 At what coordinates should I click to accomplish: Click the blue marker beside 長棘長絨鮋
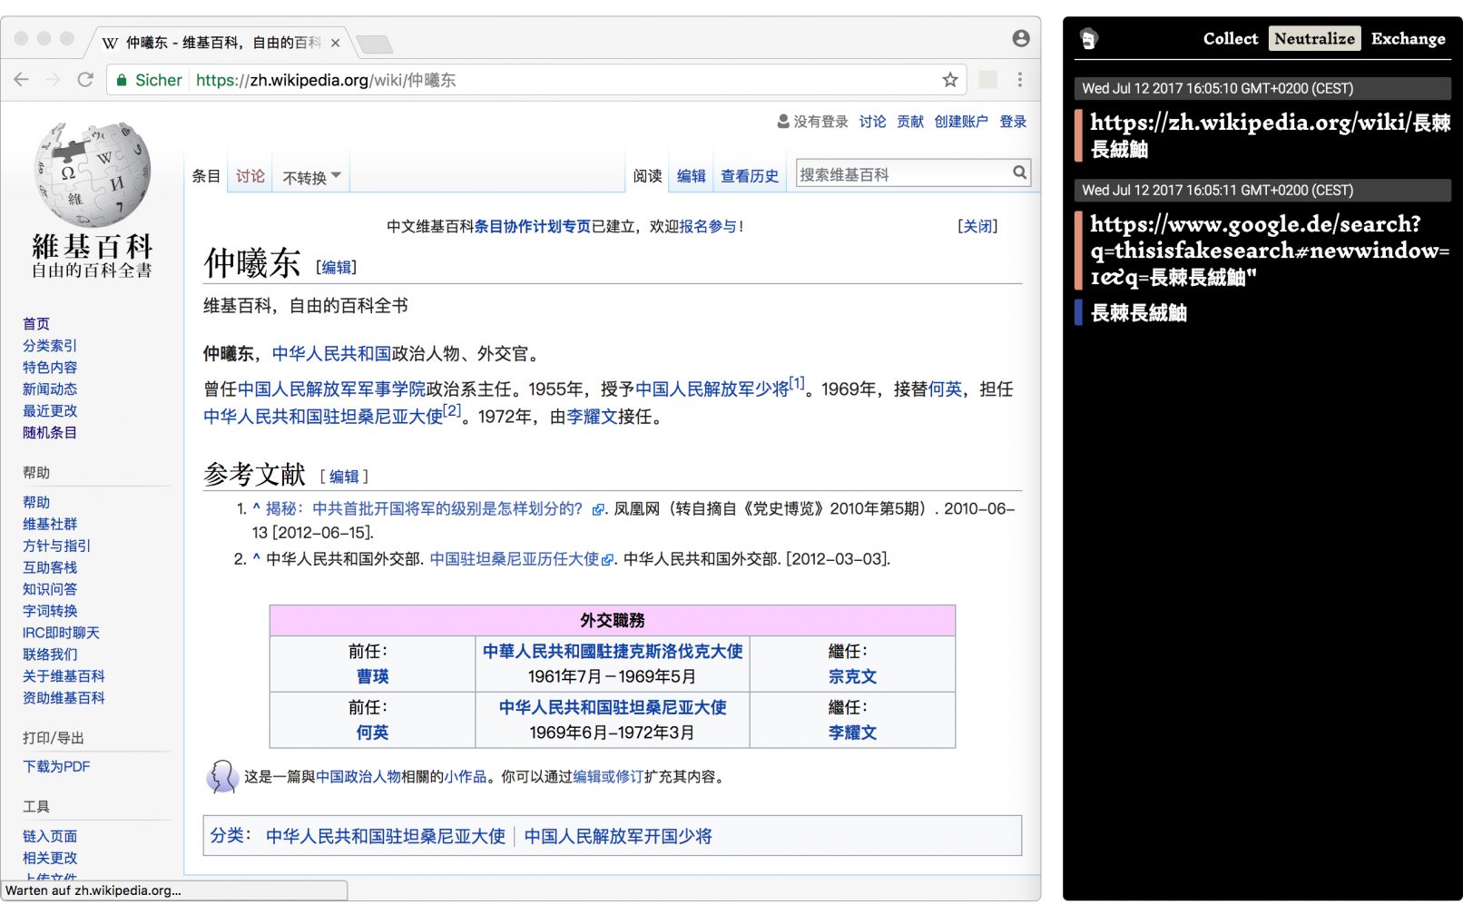pos(1078,313)
